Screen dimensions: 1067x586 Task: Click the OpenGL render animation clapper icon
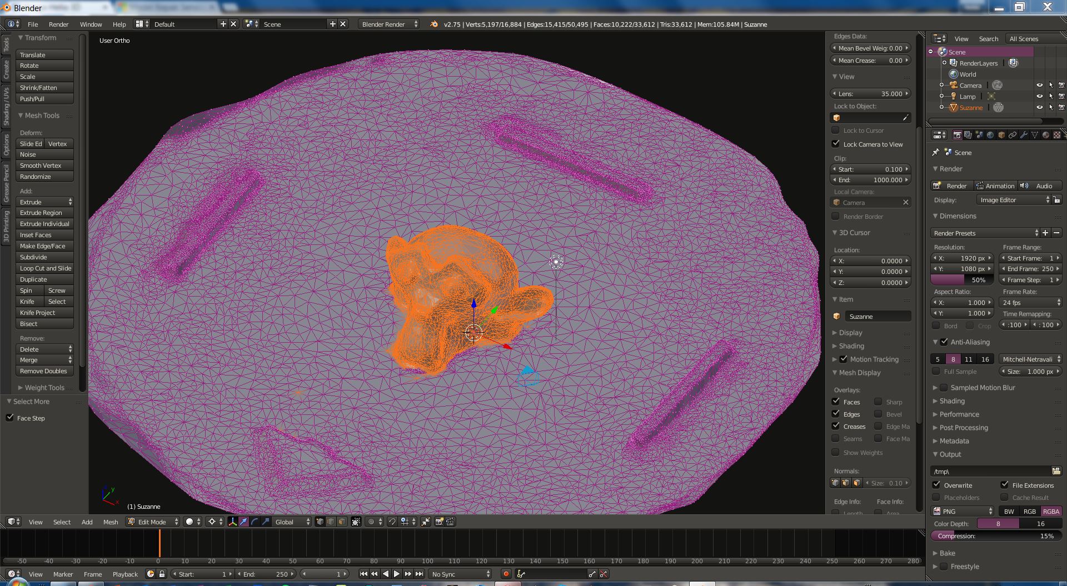click(450, 522)
